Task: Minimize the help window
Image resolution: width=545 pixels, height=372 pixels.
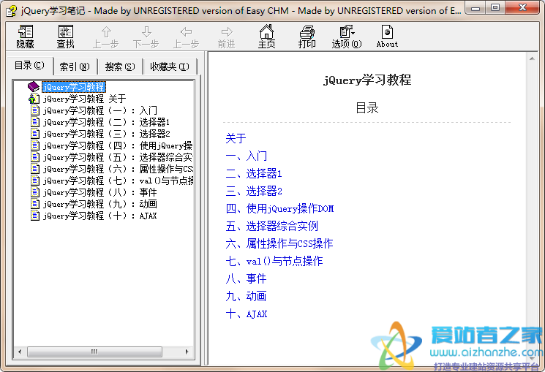Action: point(476,7)
